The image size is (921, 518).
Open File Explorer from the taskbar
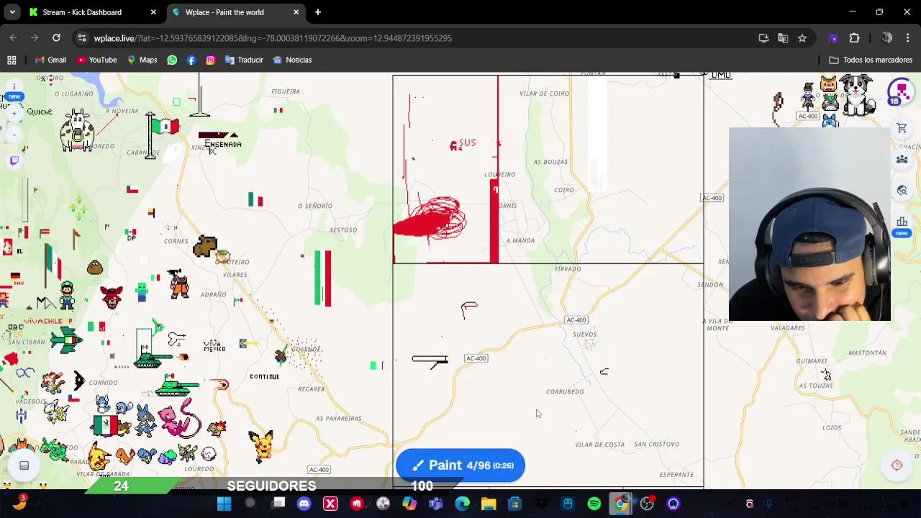[x=489, y=504]
